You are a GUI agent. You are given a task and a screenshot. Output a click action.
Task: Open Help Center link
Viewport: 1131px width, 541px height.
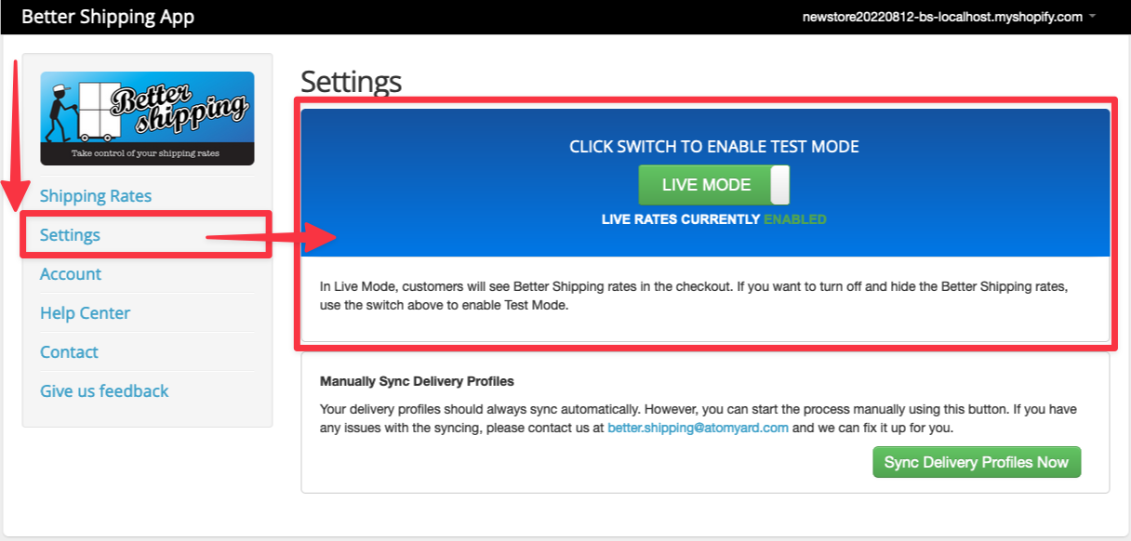pos(85,313)
